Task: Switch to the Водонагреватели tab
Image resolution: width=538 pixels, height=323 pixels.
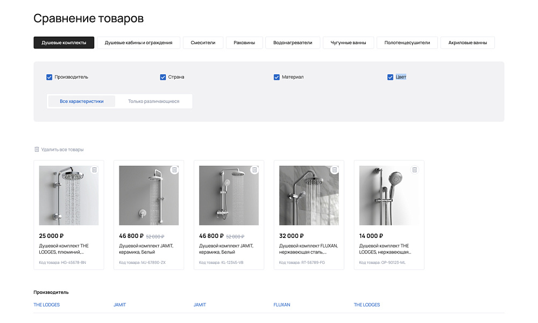Action: coord(293,42)
